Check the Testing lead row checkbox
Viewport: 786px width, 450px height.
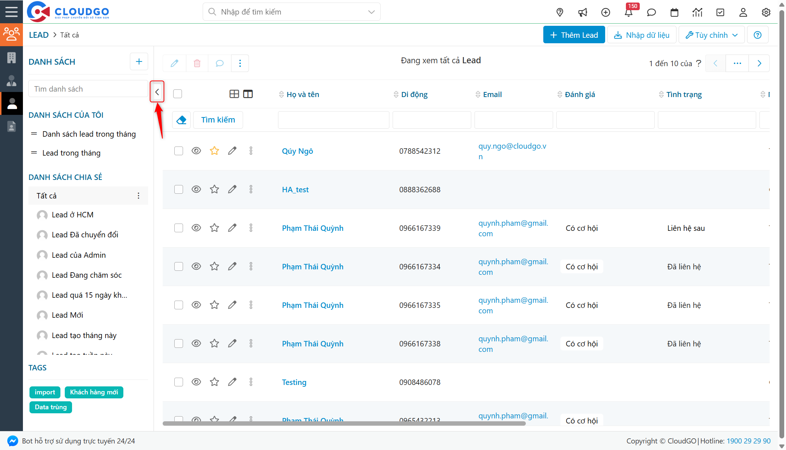tap(179, 382)
